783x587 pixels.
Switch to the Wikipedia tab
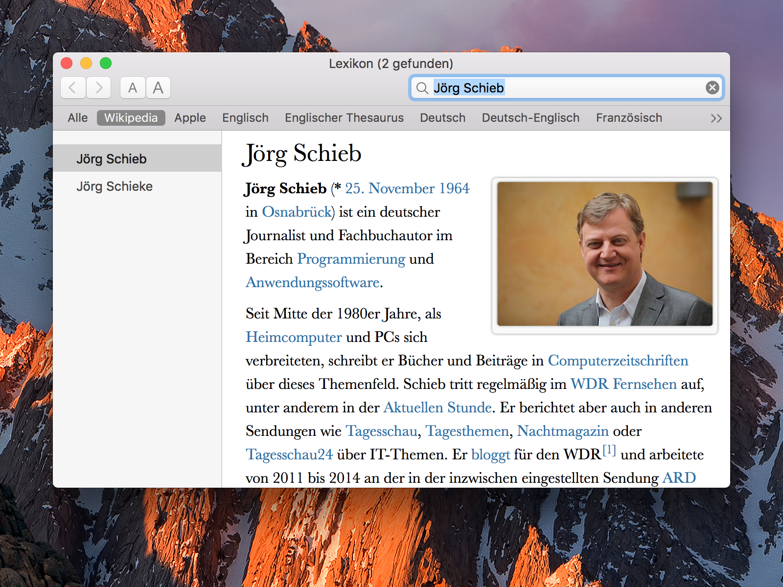pos(131,118)
